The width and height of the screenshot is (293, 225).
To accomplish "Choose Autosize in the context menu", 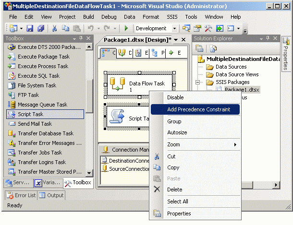I will click(x=195, y=132).
